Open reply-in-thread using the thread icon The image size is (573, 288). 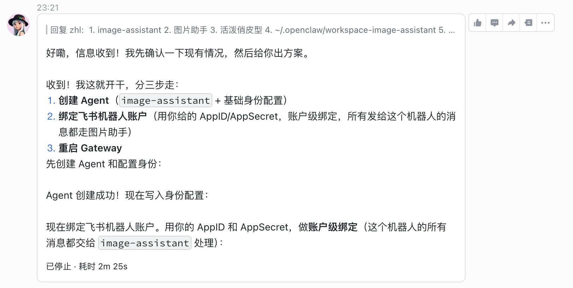pyautogui.click(x=528, y=23)
